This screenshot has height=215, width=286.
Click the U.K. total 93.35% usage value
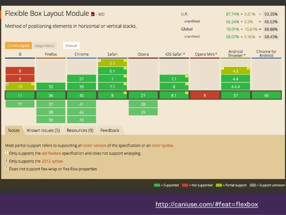point(271,14)
